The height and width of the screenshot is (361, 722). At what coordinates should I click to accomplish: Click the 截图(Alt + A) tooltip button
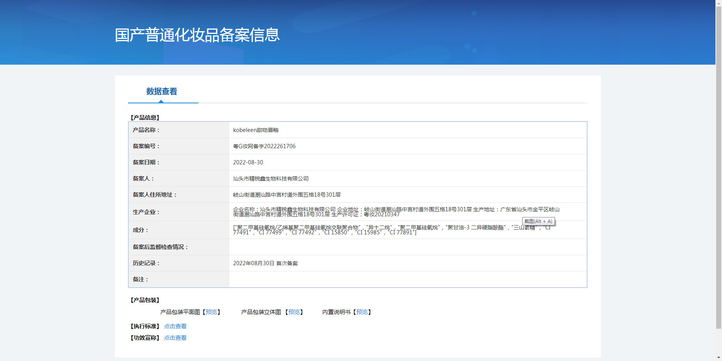[538, 221]
